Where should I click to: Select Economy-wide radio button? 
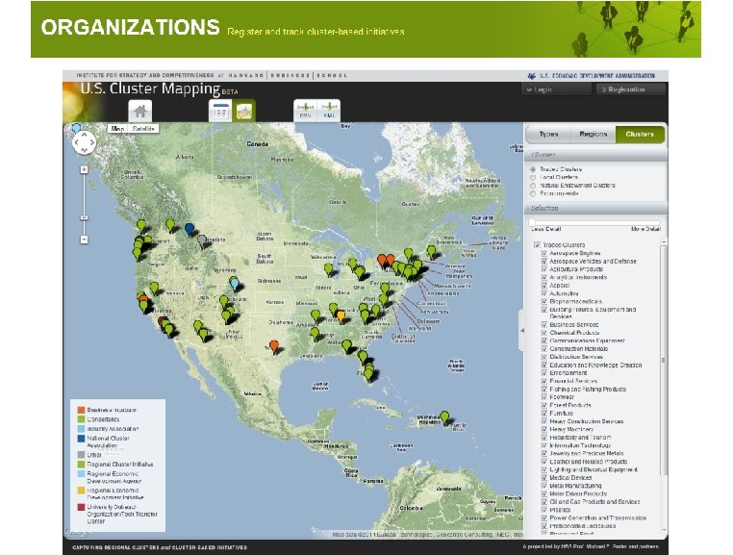[x=533, y=193]
